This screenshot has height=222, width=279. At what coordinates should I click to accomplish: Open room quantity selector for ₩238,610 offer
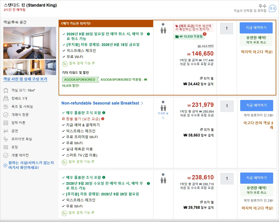227,179
